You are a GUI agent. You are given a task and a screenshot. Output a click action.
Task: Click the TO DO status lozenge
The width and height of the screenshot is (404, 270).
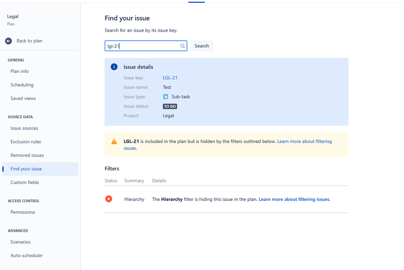click(170, 106)
